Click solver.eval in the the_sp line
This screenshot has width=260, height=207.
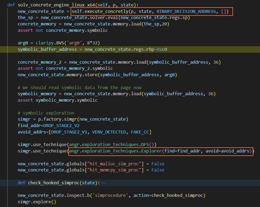pos(104,18)
